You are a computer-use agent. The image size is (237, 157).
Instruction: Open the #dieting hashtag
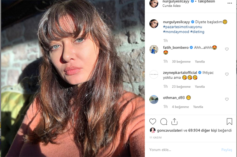[x=197, y=32]
